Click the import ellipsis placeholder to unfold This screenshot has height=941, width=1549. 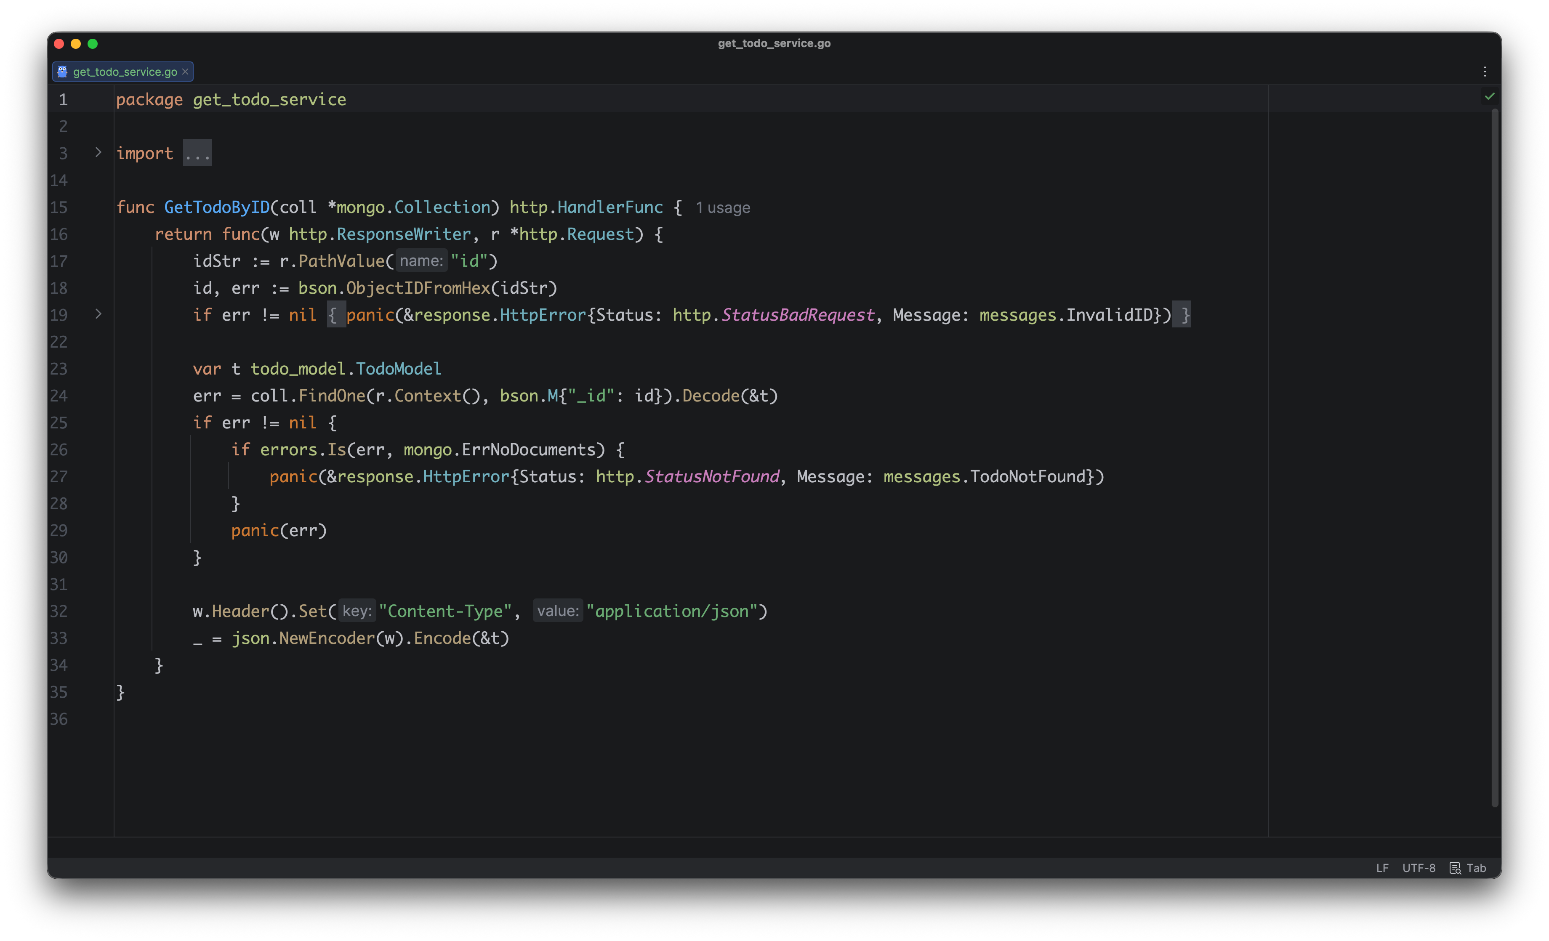[197, 153]
